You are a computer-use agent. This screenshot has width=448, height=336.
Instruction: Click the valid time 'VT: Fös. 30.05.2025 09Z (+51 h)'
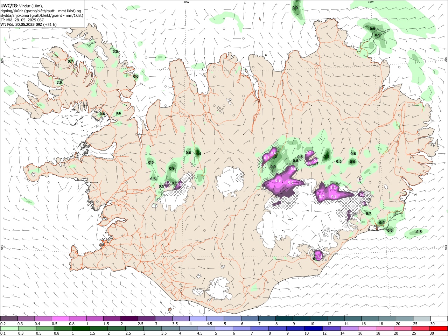point(28,25)
